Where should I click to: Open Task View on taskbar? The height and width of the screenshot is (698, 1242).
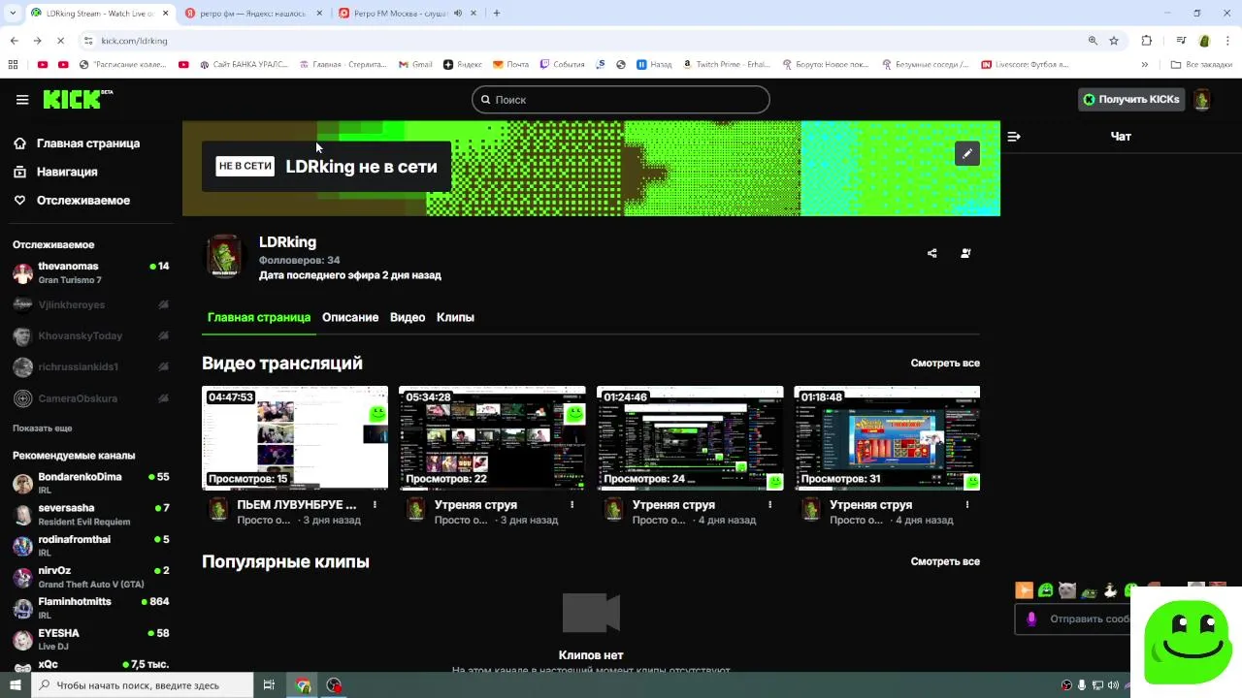click(269, 685)
